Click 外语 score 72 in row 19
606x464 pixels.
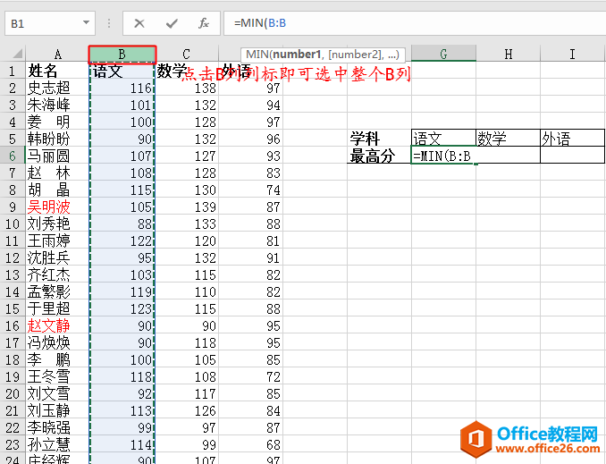[251, 377]
